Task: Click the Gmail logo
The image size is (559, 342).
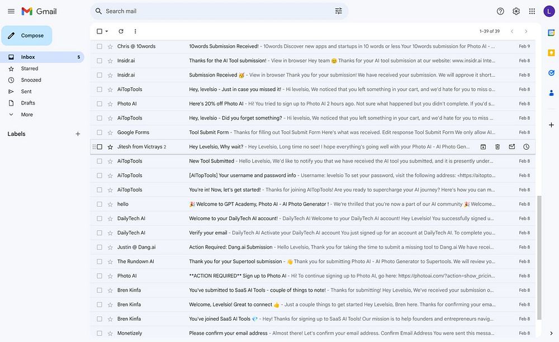Action: click(x=39, y=11)
